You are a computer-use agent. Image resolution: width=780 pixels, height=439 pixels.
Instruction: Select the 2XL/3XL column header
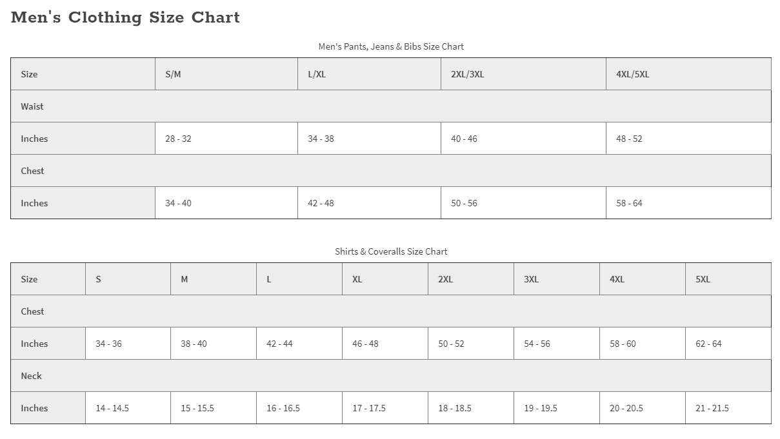[x=467, y=74]
